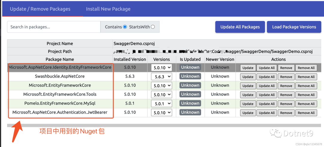Click Remove All in Swashbuckle.AspNetCore row

306,77
